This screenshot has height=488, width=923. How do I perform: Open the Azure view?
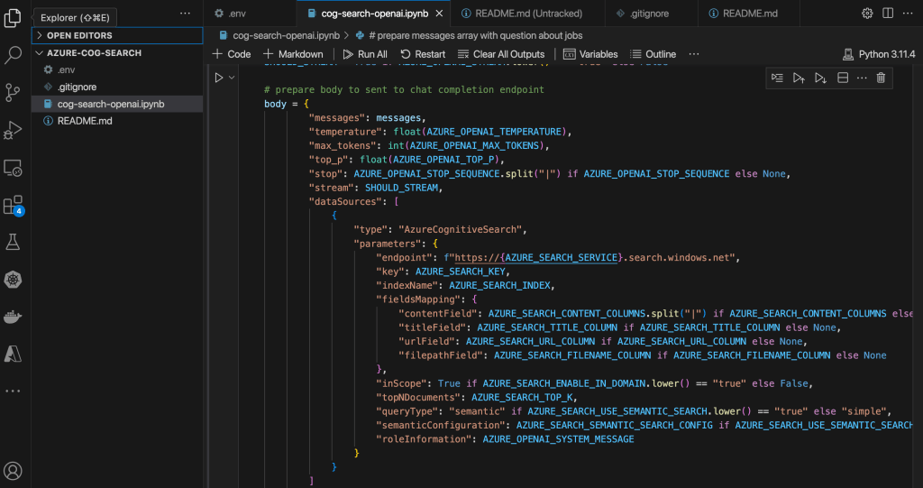(13, 354)
